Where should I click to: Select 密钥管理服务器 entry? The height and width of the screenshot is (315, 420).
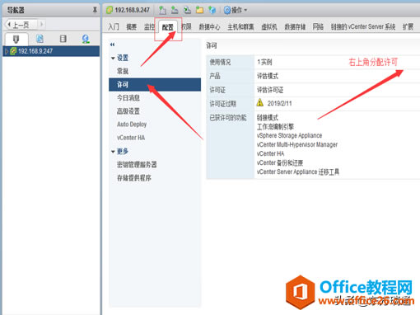pyautogui.click(x=137, y=165)
